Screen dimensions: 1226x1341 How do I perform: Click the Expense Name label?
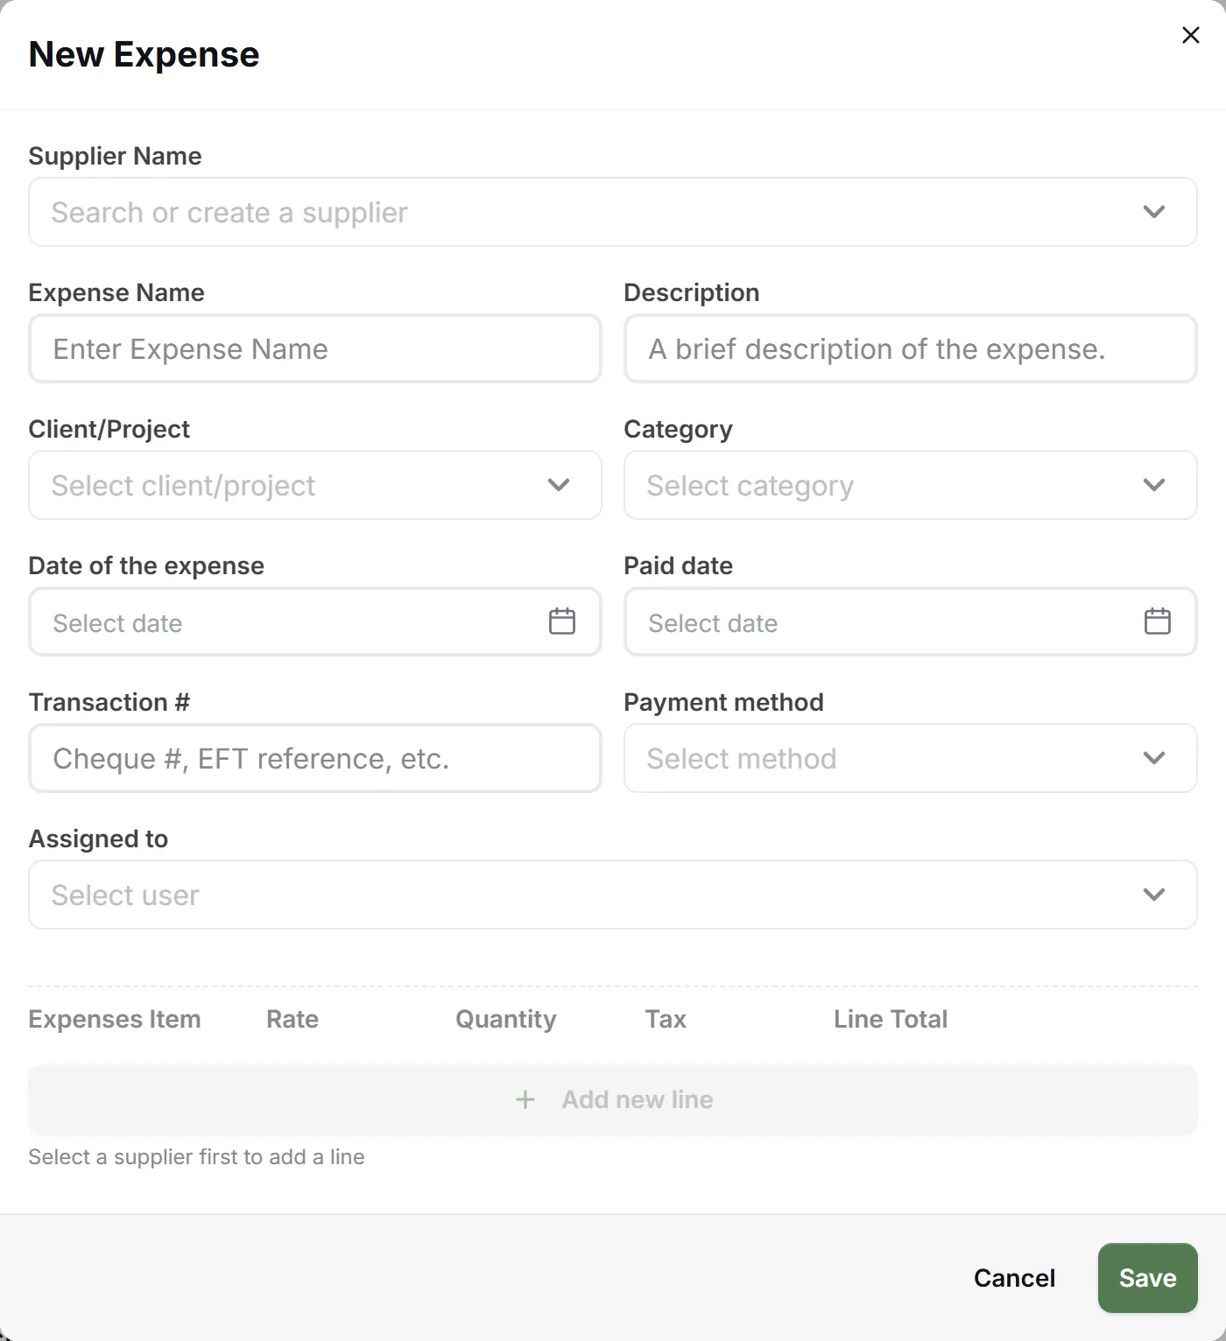tap(116, 292)
